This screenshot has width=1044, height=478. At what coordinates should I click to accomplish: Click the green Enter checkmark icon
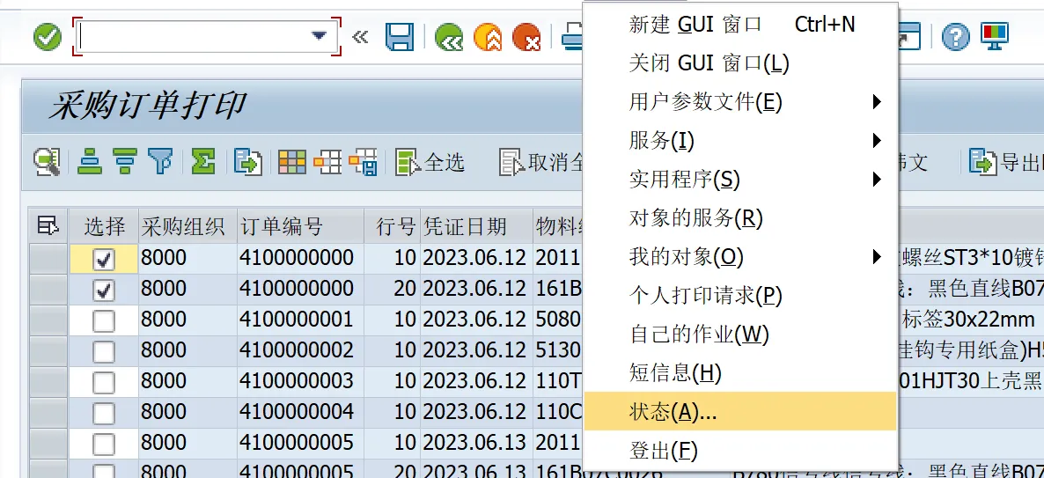click(48, 37)
